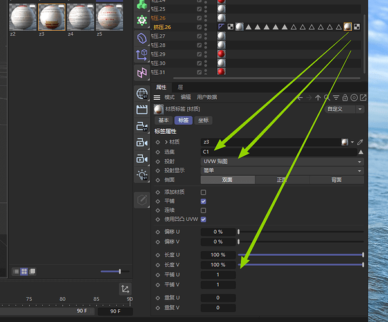
Task: Select the 坐标 button
Action: coord(203,120)
